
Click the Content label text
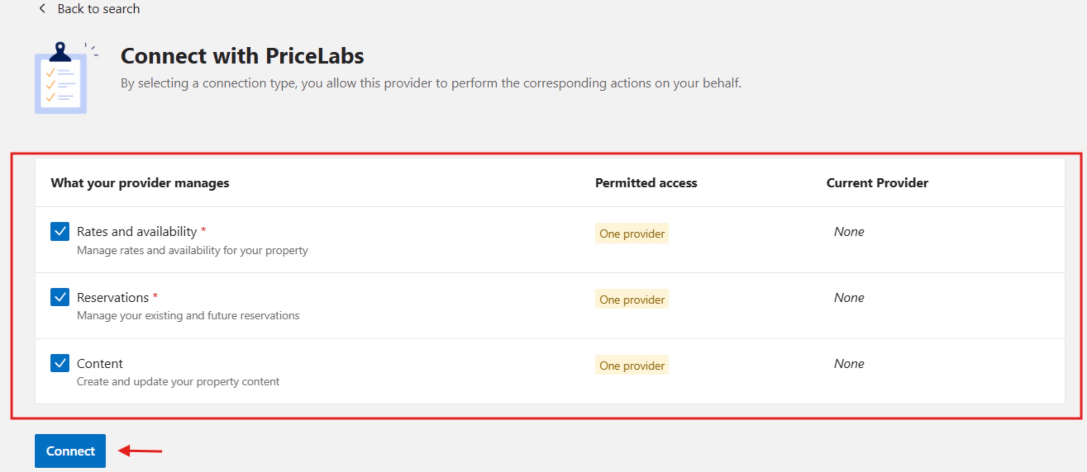[x=100, y=363]
